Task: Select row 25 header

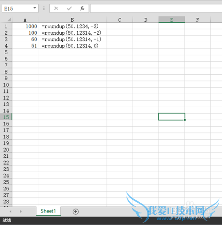Action: click(x=6, y=182)
